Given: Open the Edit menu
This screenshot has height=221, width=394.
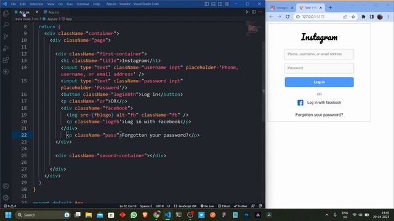Looking at the screenshot, I should pos(23,4).
